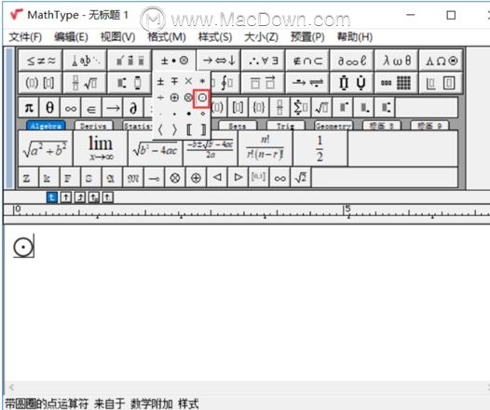Insert pi from the small symbol bar
This screenshot has width=490, height=410.
click(29, 108)
